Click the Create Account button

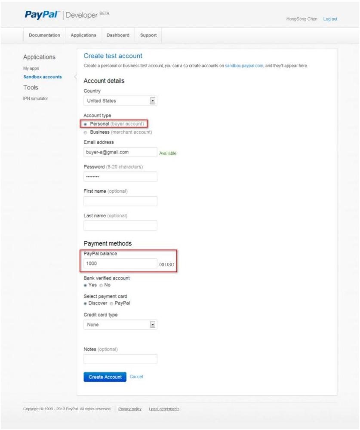105,377
